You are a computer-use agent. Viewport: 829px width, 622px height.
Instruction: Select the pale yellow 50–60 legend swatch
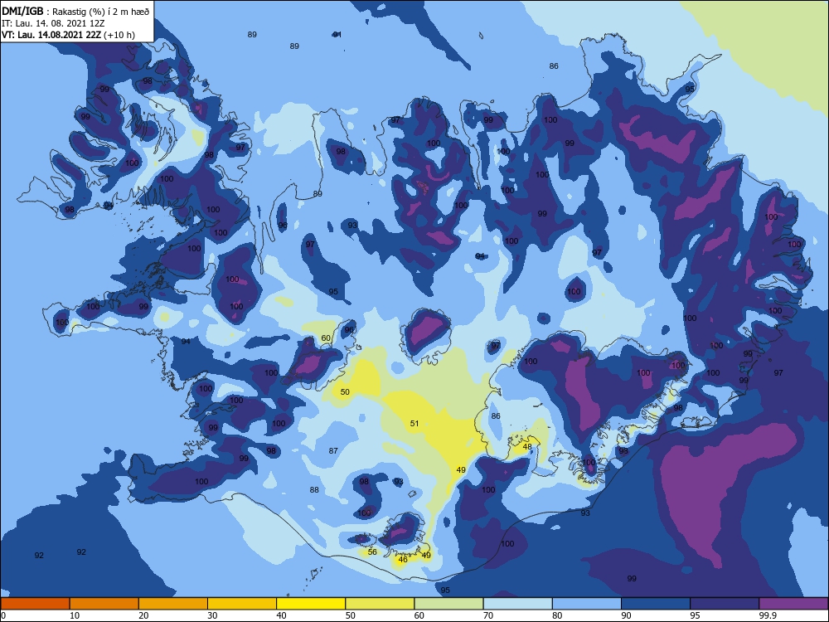[380, 604]
